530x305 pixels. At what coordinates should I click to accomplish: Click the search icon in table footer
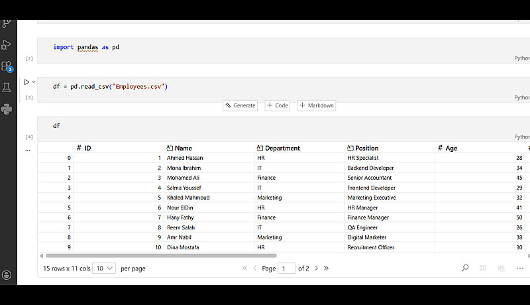tap(465, 268)
